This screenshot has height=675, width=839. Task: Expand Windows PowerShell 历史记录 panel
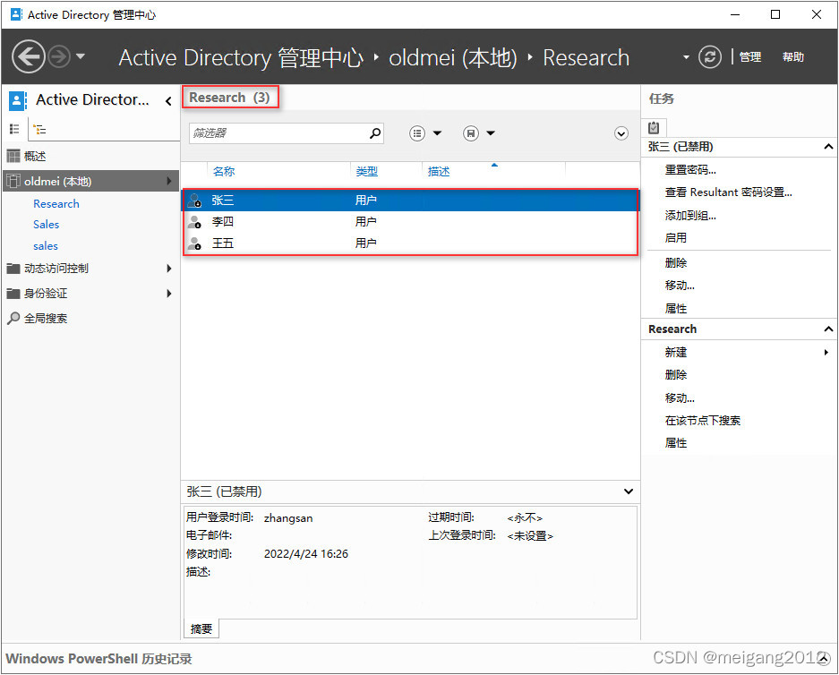coord(824,657)
